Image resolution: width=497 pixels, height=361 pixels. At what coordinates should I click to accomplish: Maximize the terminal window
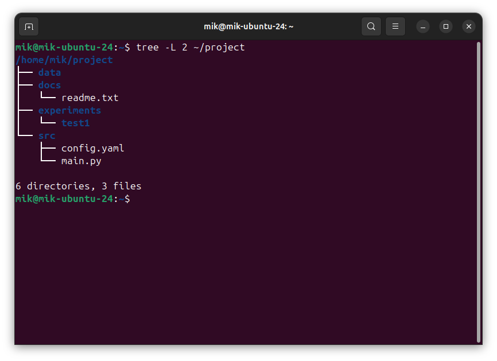(x=446, y=26)
